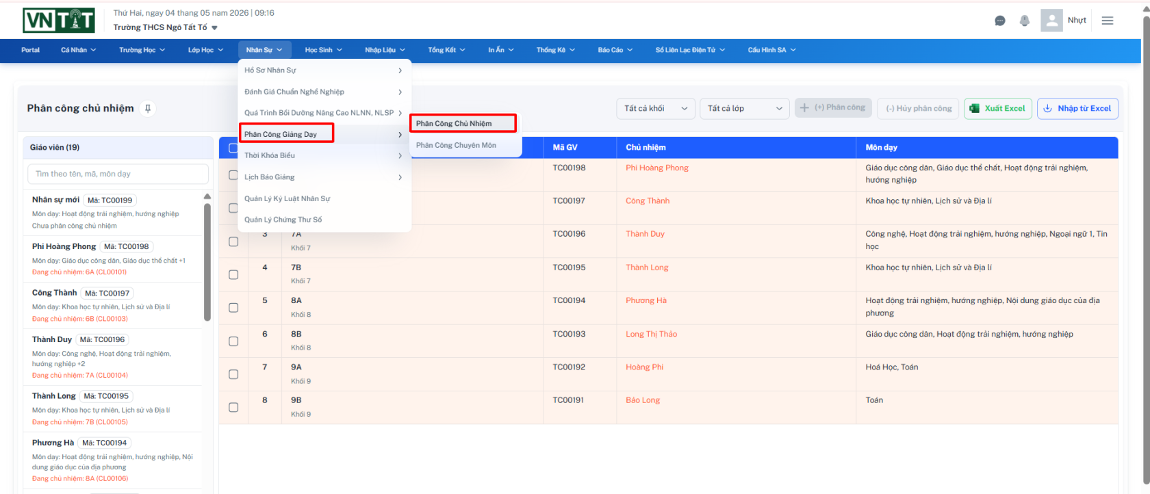The image size is (1150, 494).
Task: Click the (-) Hủy phân công button
Action: coord(918,108)
